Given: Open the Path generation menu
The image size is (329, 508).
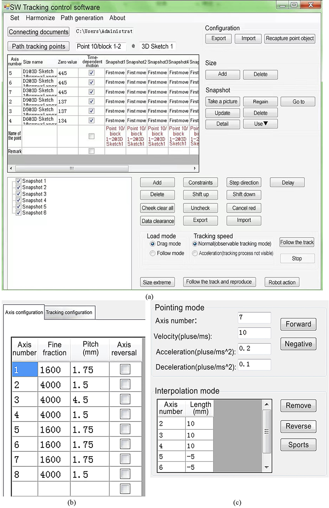Looking at the screenshot, I should coord(82,18).
